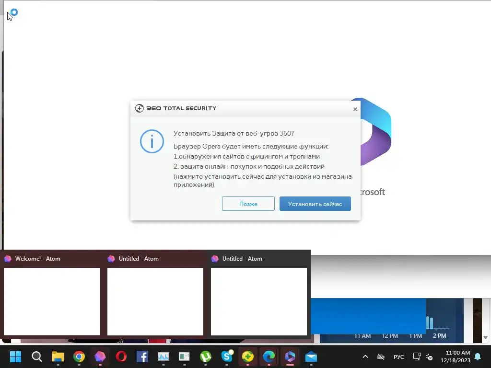Click the blue info icon in dialog
The width and height of the screenshot is (491, 368).
click(x=152, y=141)
